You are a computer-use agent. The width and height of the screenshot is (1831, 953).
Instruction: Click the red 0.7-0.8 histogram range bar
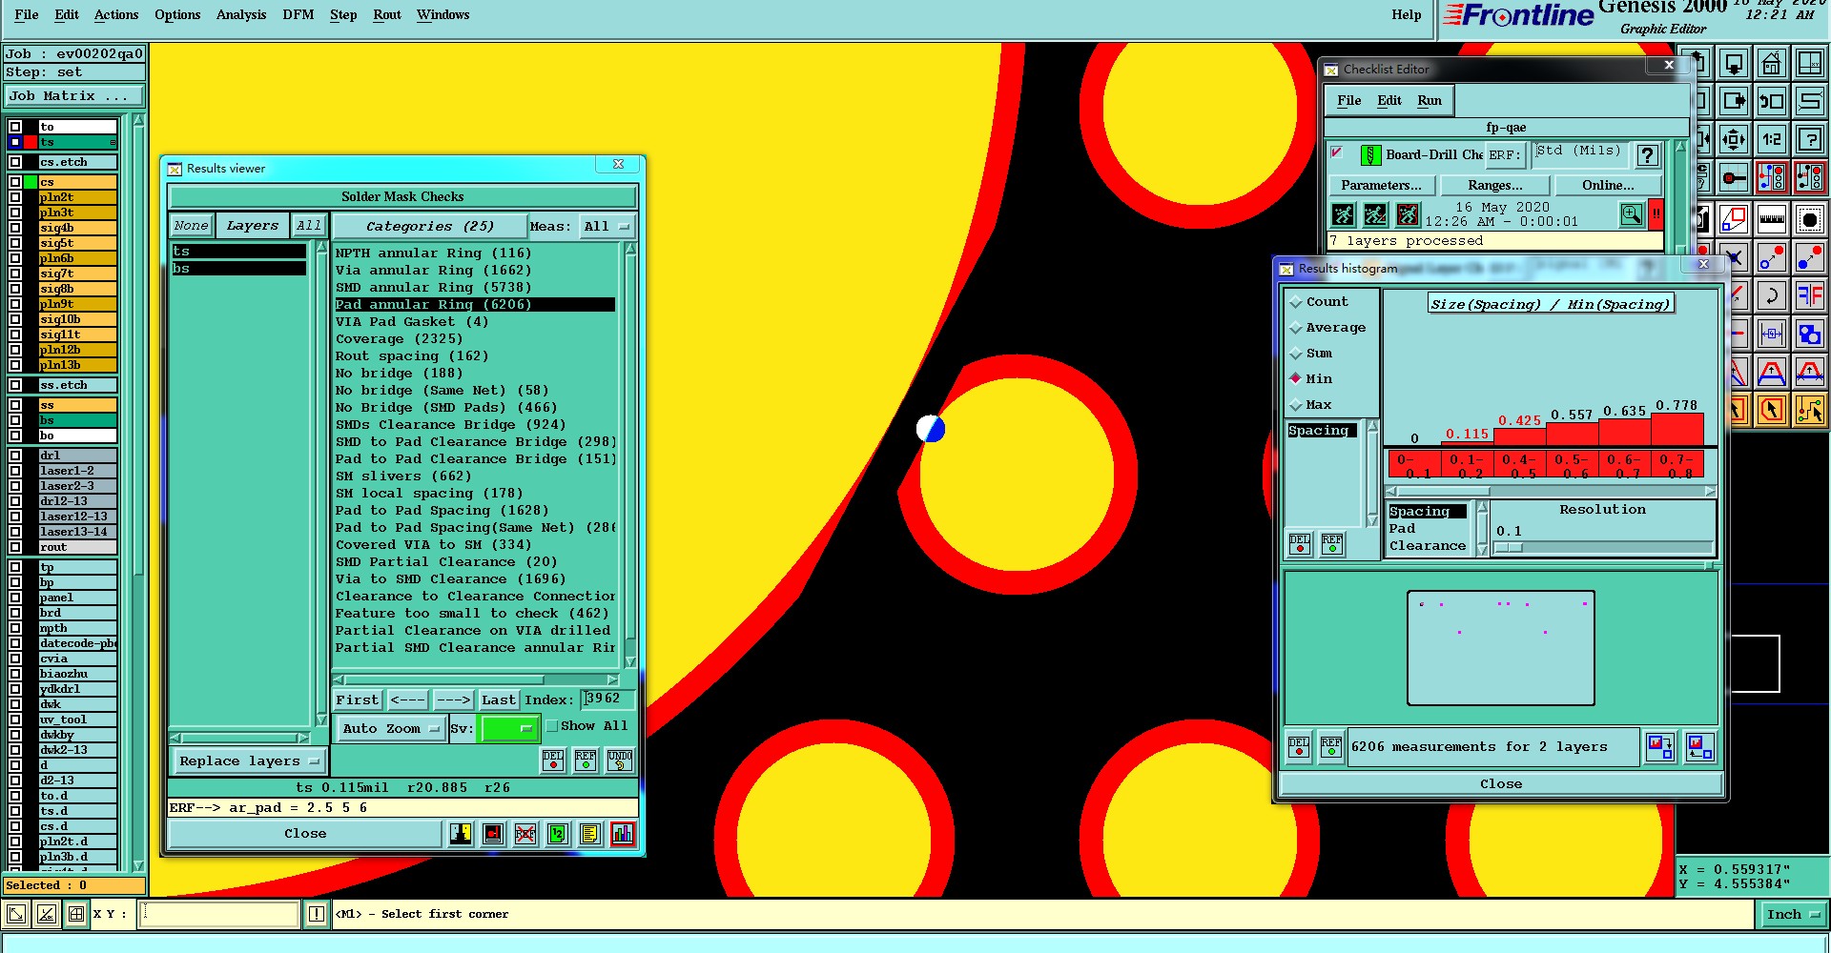(x=1677, y=429)
